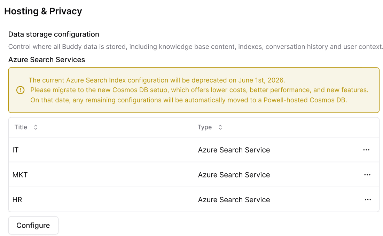This screenshot has width=383, height=236.
Task: Select the HR title cell
Action: 17,199
